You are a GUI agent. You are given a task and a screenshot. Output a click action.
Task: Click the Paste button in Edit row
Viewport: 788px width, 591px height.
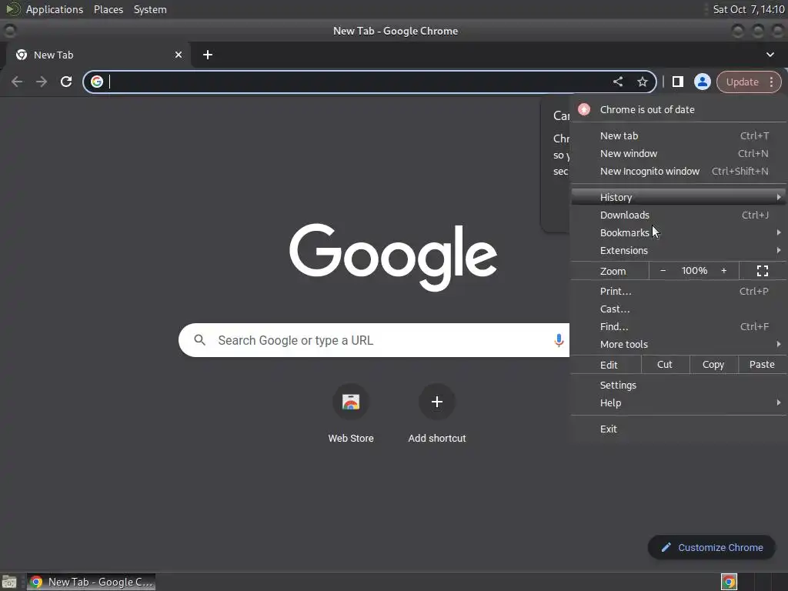pos(762,364)
